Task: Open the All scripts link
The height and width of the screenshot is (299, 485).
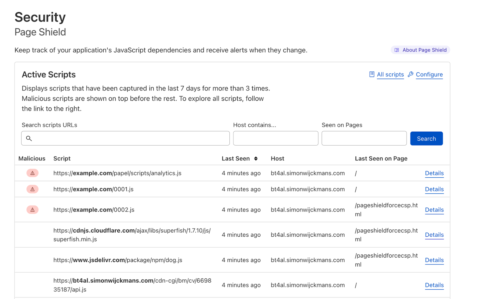Action: (390, 74)
